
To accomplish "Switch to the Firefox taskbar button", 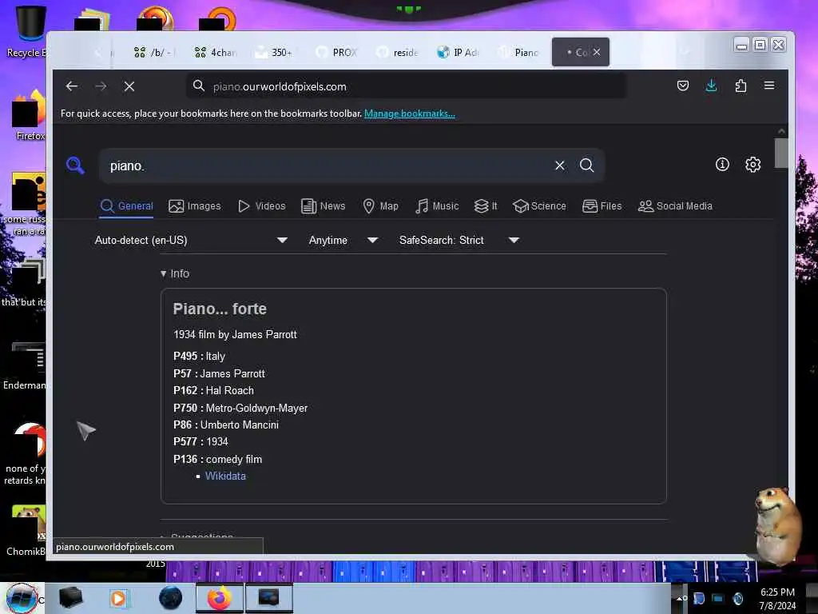I will (219, 598).
